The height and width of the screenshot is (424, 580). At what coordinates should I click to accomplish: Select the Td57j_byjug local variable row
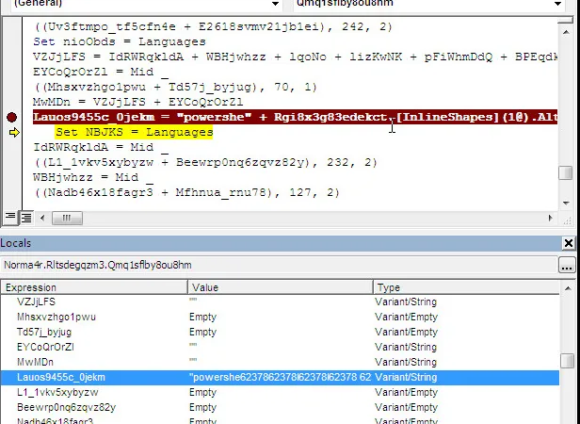[280, 333]
